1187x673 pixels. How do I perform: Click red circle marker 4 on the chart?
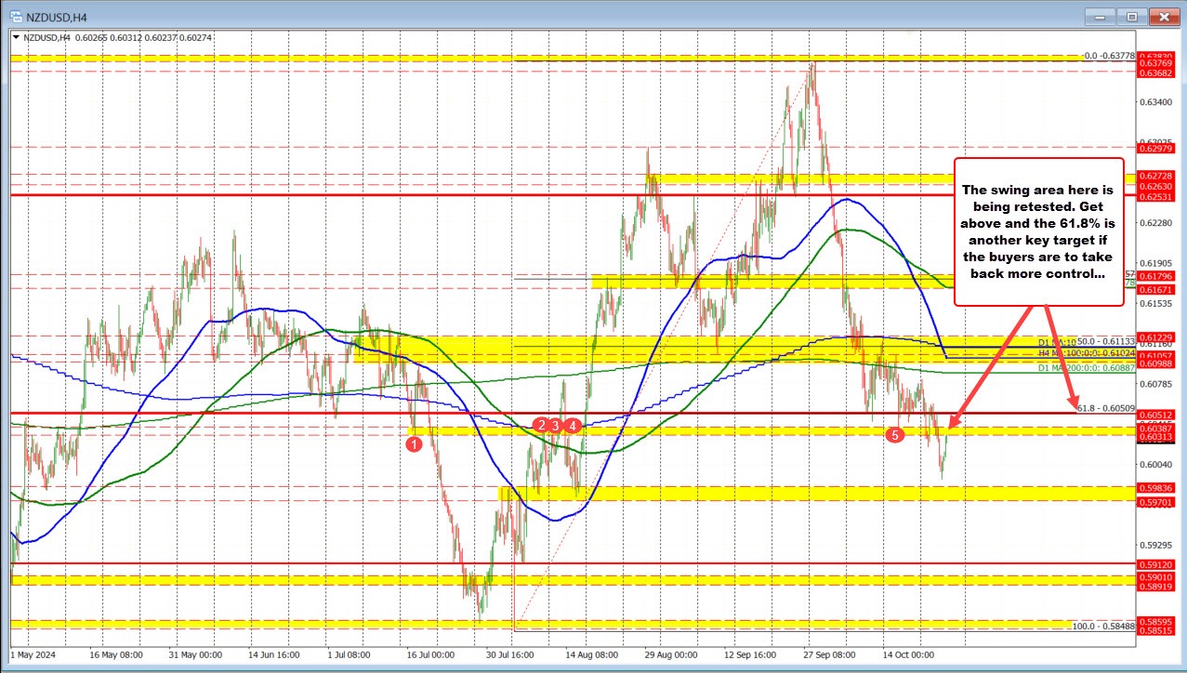(x=572, y=425)
